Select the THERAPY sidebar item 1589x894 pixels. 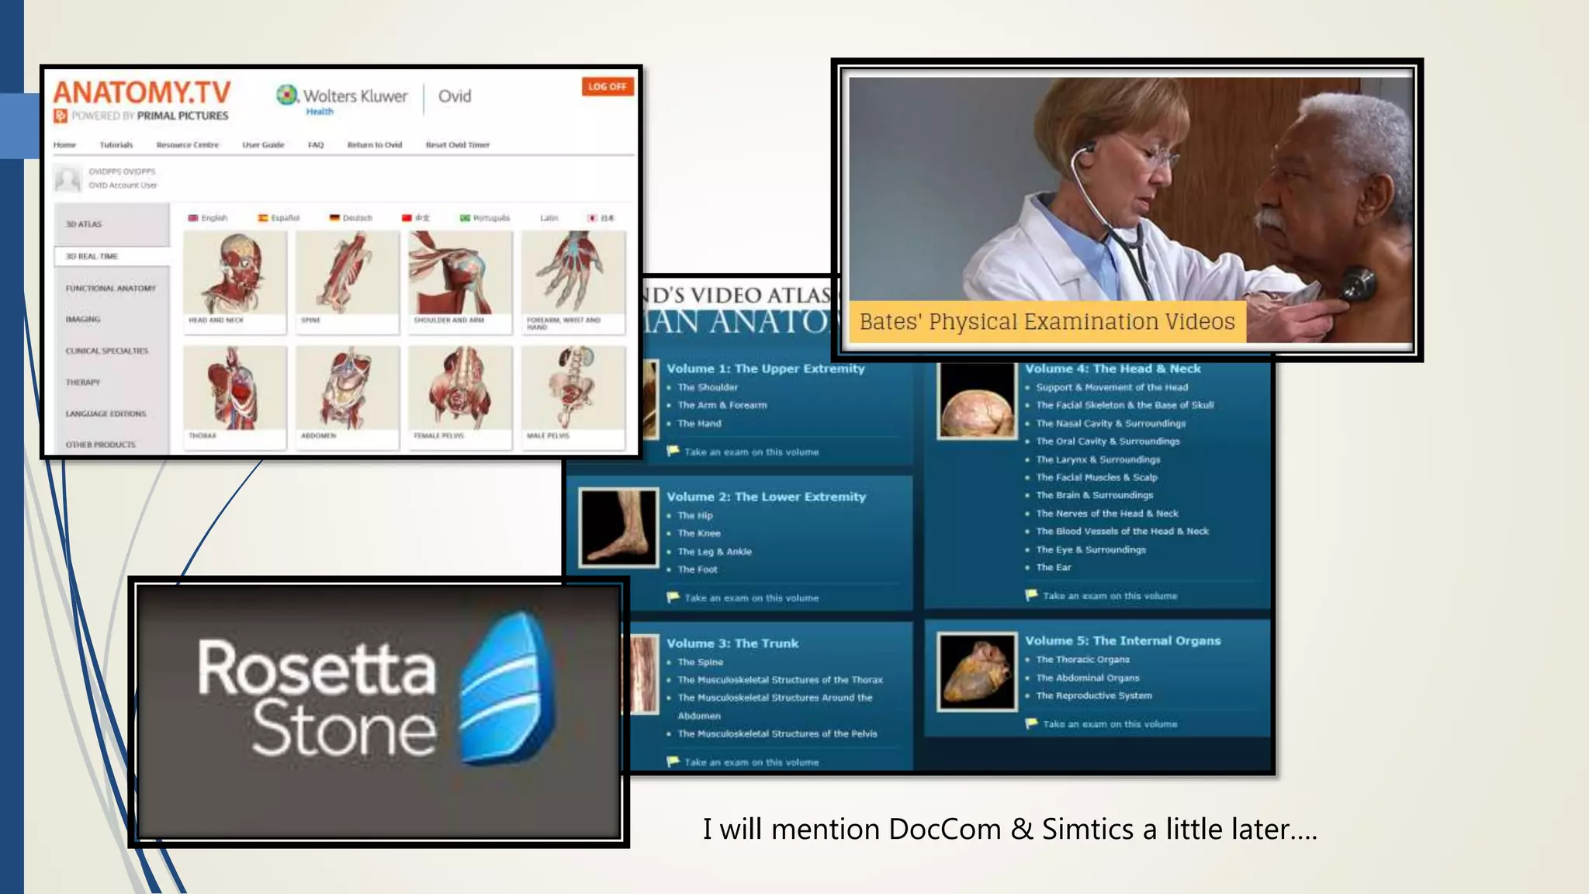coord(83,383)
